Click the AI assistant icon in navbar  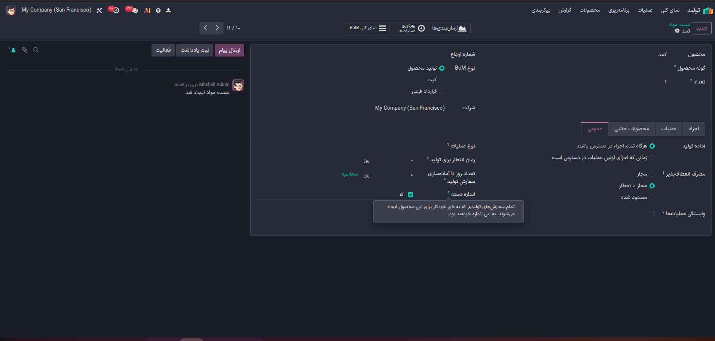(147, 10)
